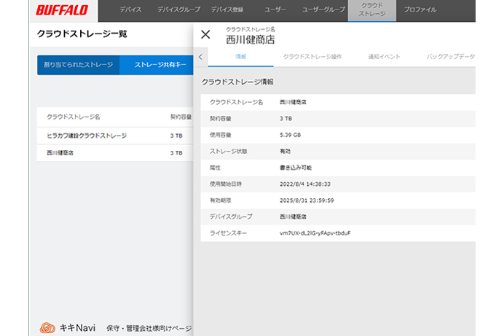Click the キキNavi swirl logo icon

point(47,328)
